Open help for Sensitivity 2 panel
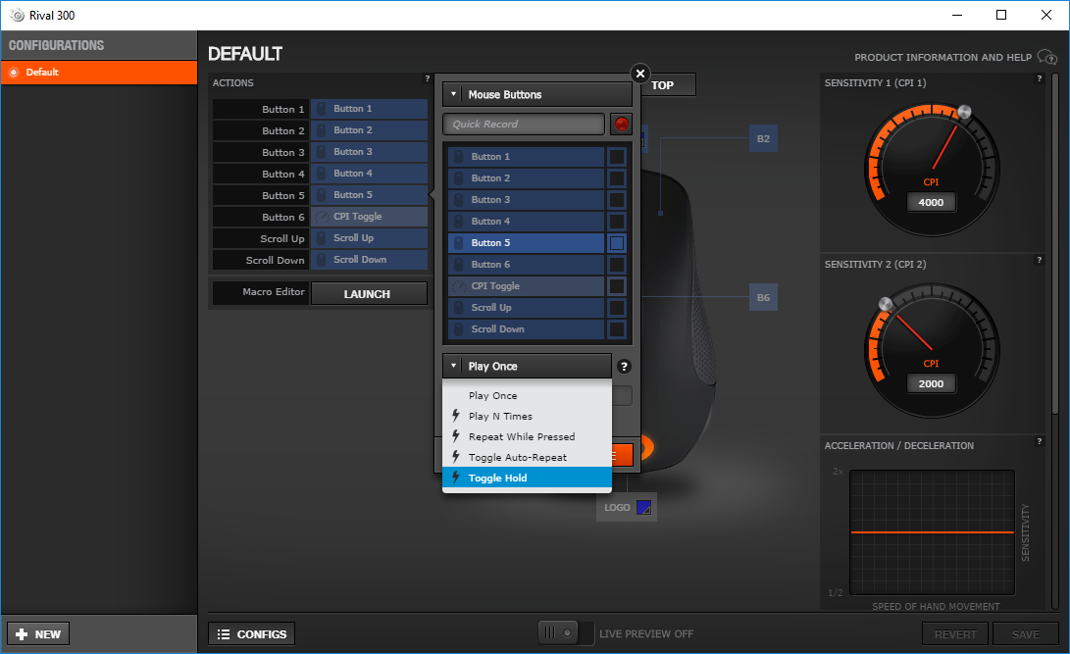 pyautogui.click(x=1040, y=261)
